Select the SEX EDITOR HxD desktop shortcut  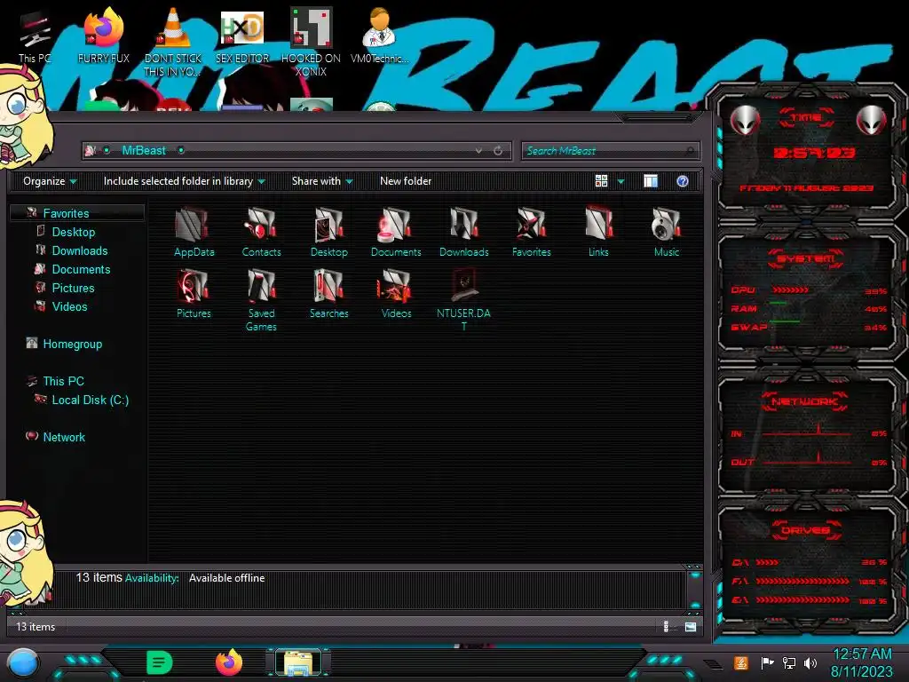tap(241, 36)
